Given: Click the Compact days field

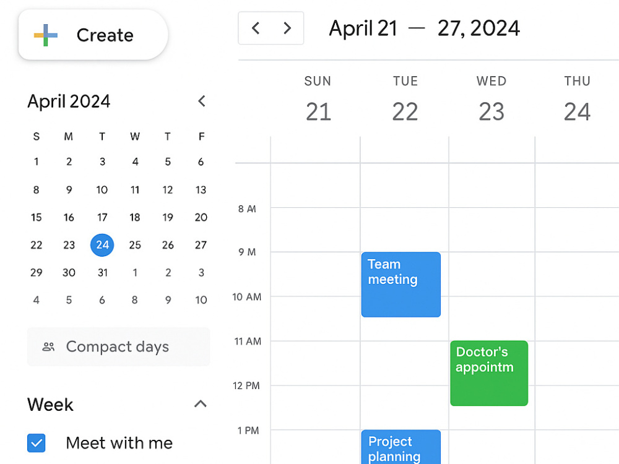Looking at the screenshot, I should point(118,346).
